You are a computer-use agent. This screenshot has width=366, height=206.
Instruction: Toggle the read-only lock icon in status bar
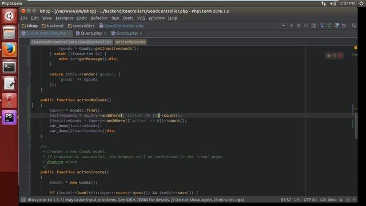pos(341,200)
